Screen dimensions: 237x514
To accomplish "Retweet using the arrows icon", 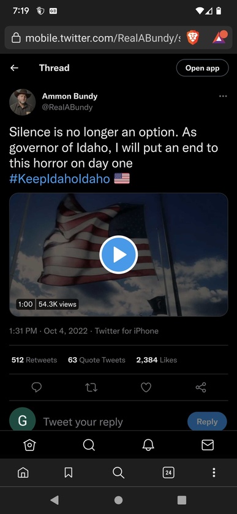I will pos(91,387).
